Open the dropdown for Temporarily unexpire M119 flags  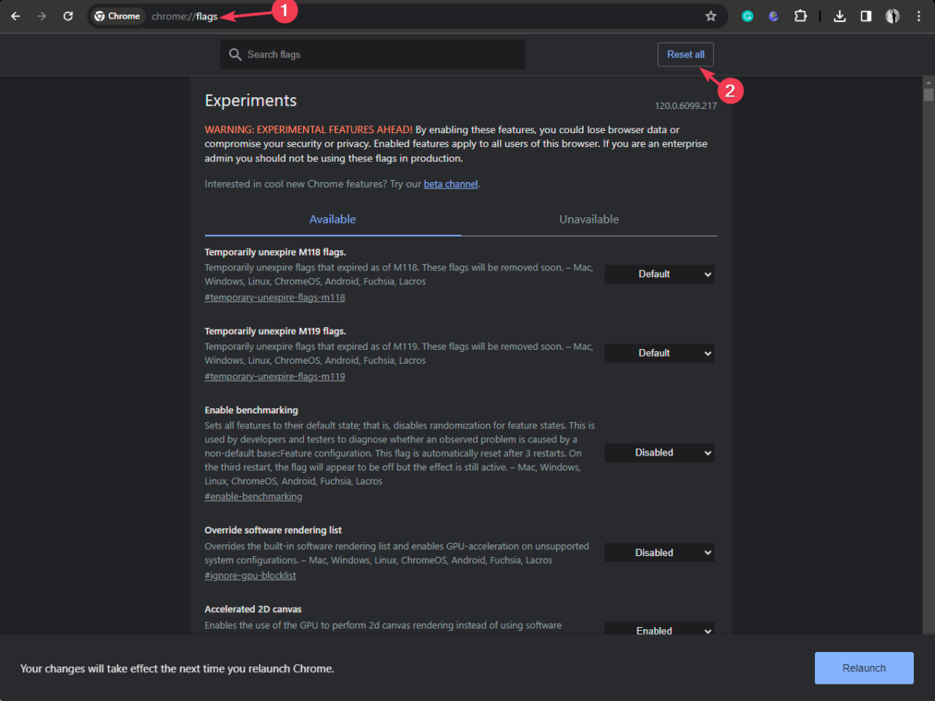click(660, 353)
